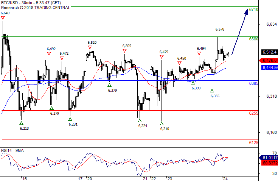The height and width of the screenshot is (181, 278).
Task: Click the 6,318 axis price value
Action: [272, 96]
